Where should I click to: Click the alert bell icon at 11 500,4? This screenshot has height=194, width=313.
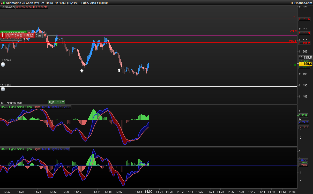(3, 64)
